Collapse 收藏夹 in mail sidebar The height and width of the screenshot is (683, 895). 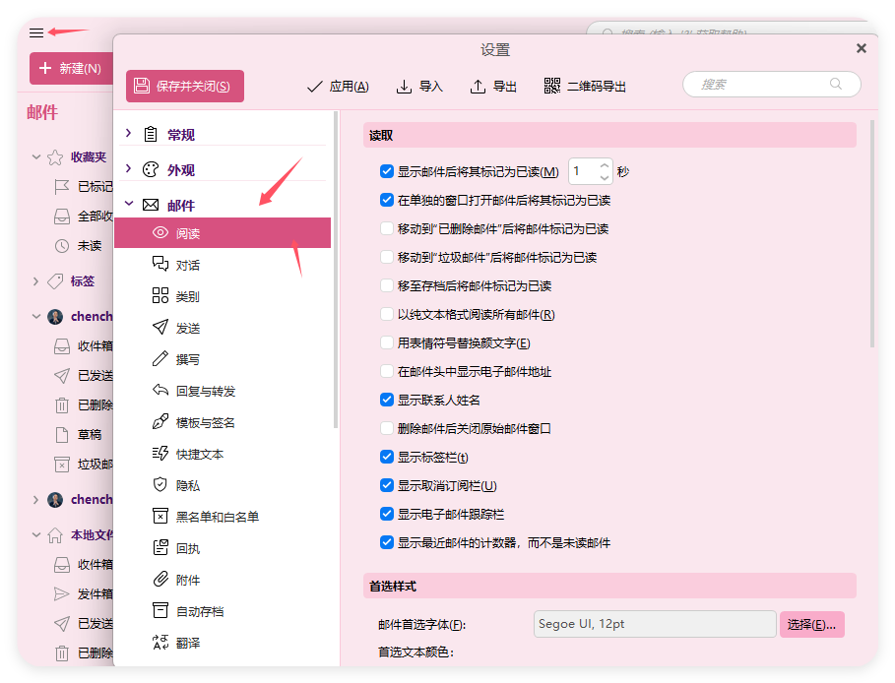click(36, 156)
